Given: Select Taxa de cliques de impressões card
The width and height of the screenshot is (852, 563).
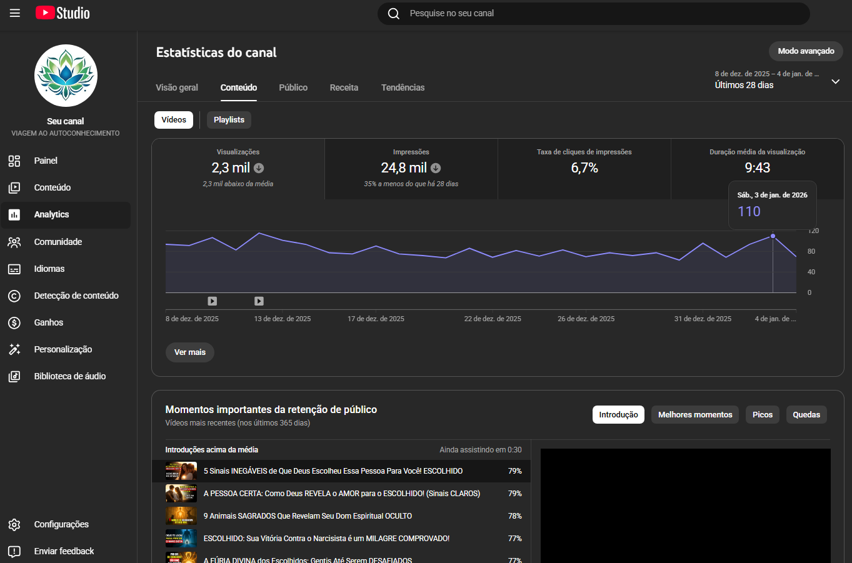Looking at the screenshot, I should (584, 169).
